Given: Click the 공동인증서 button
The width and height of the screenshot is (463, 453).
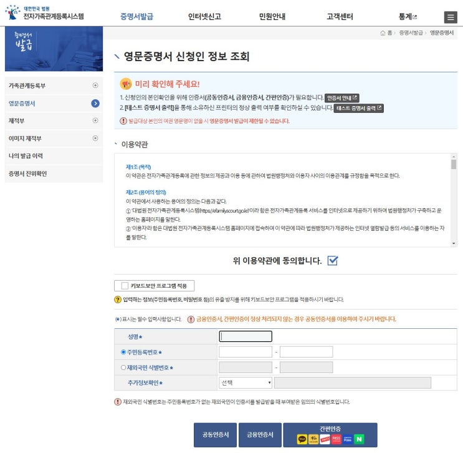Looking at the screenshot, I should [x=215, y=435].
